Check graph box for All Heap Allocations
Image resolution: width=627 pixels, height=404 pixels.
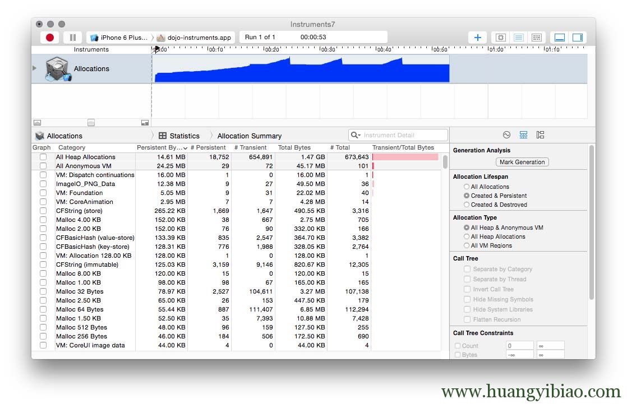43,157
